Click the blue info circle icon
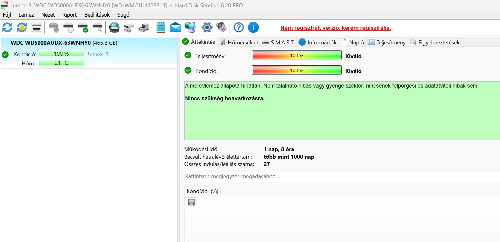 pyautogui.click(x=253, y=27)
